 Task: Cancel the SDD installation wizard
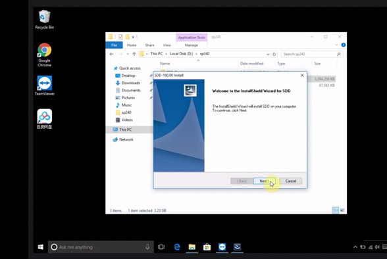tap(290, 181)
